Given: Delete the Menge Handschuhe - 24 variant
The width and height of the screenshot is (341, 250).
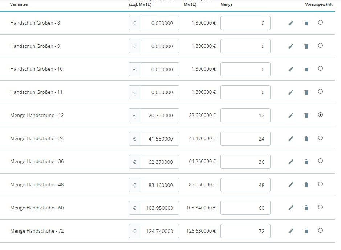Looking at the screenshot, I should (x=306, y=139).
